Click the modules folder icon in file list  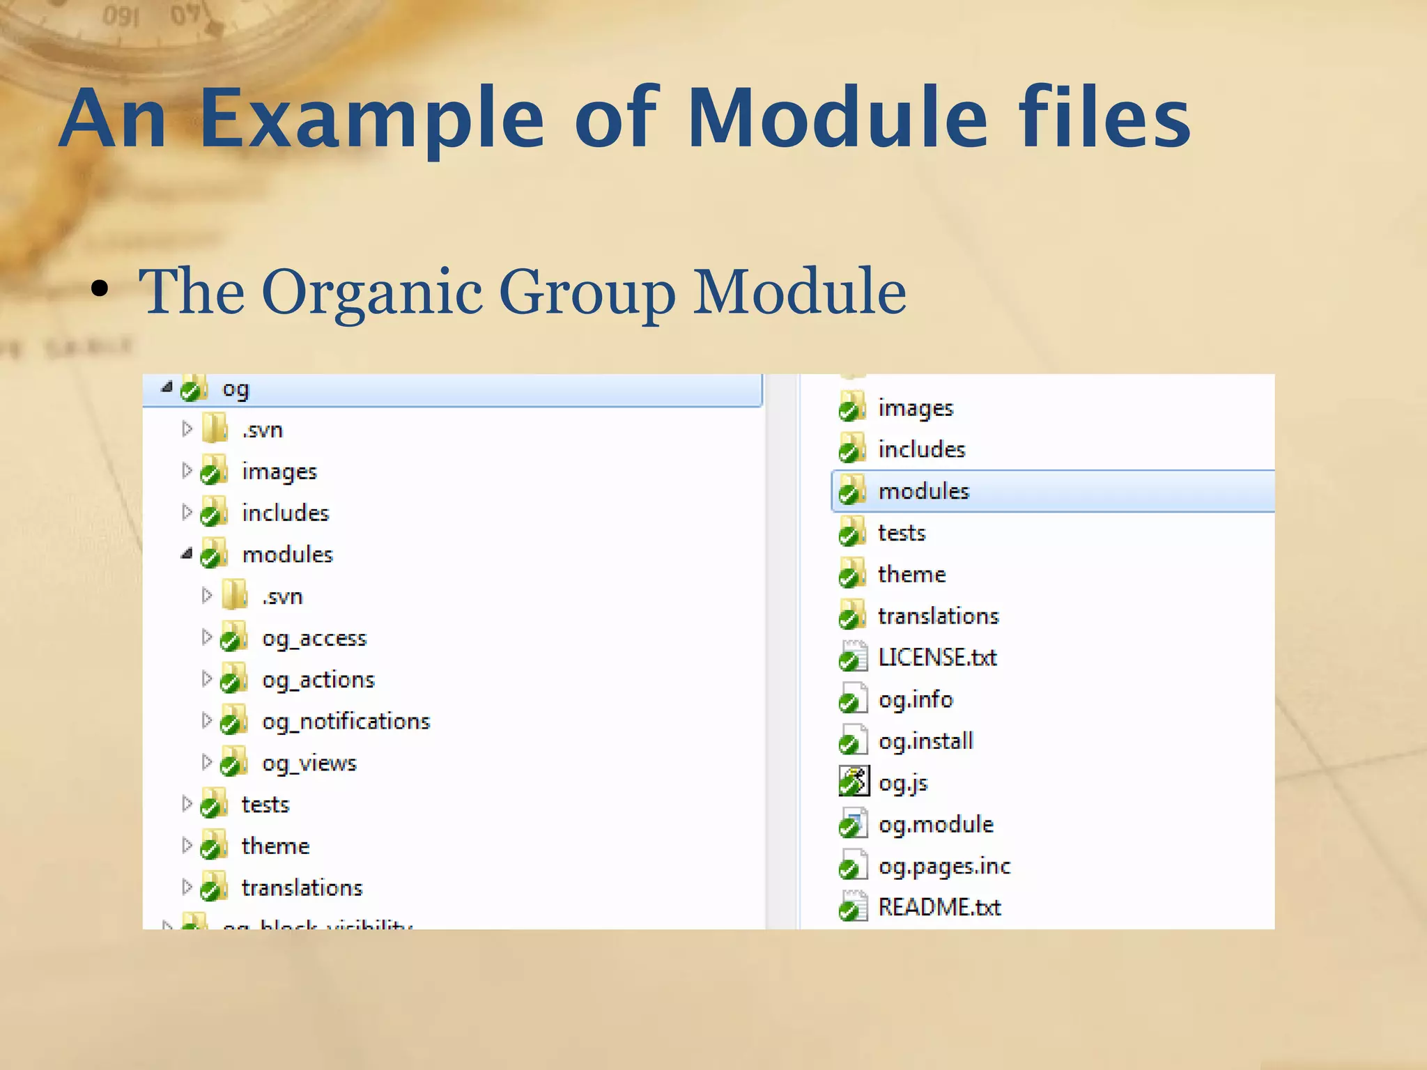(x=853, y=490)
